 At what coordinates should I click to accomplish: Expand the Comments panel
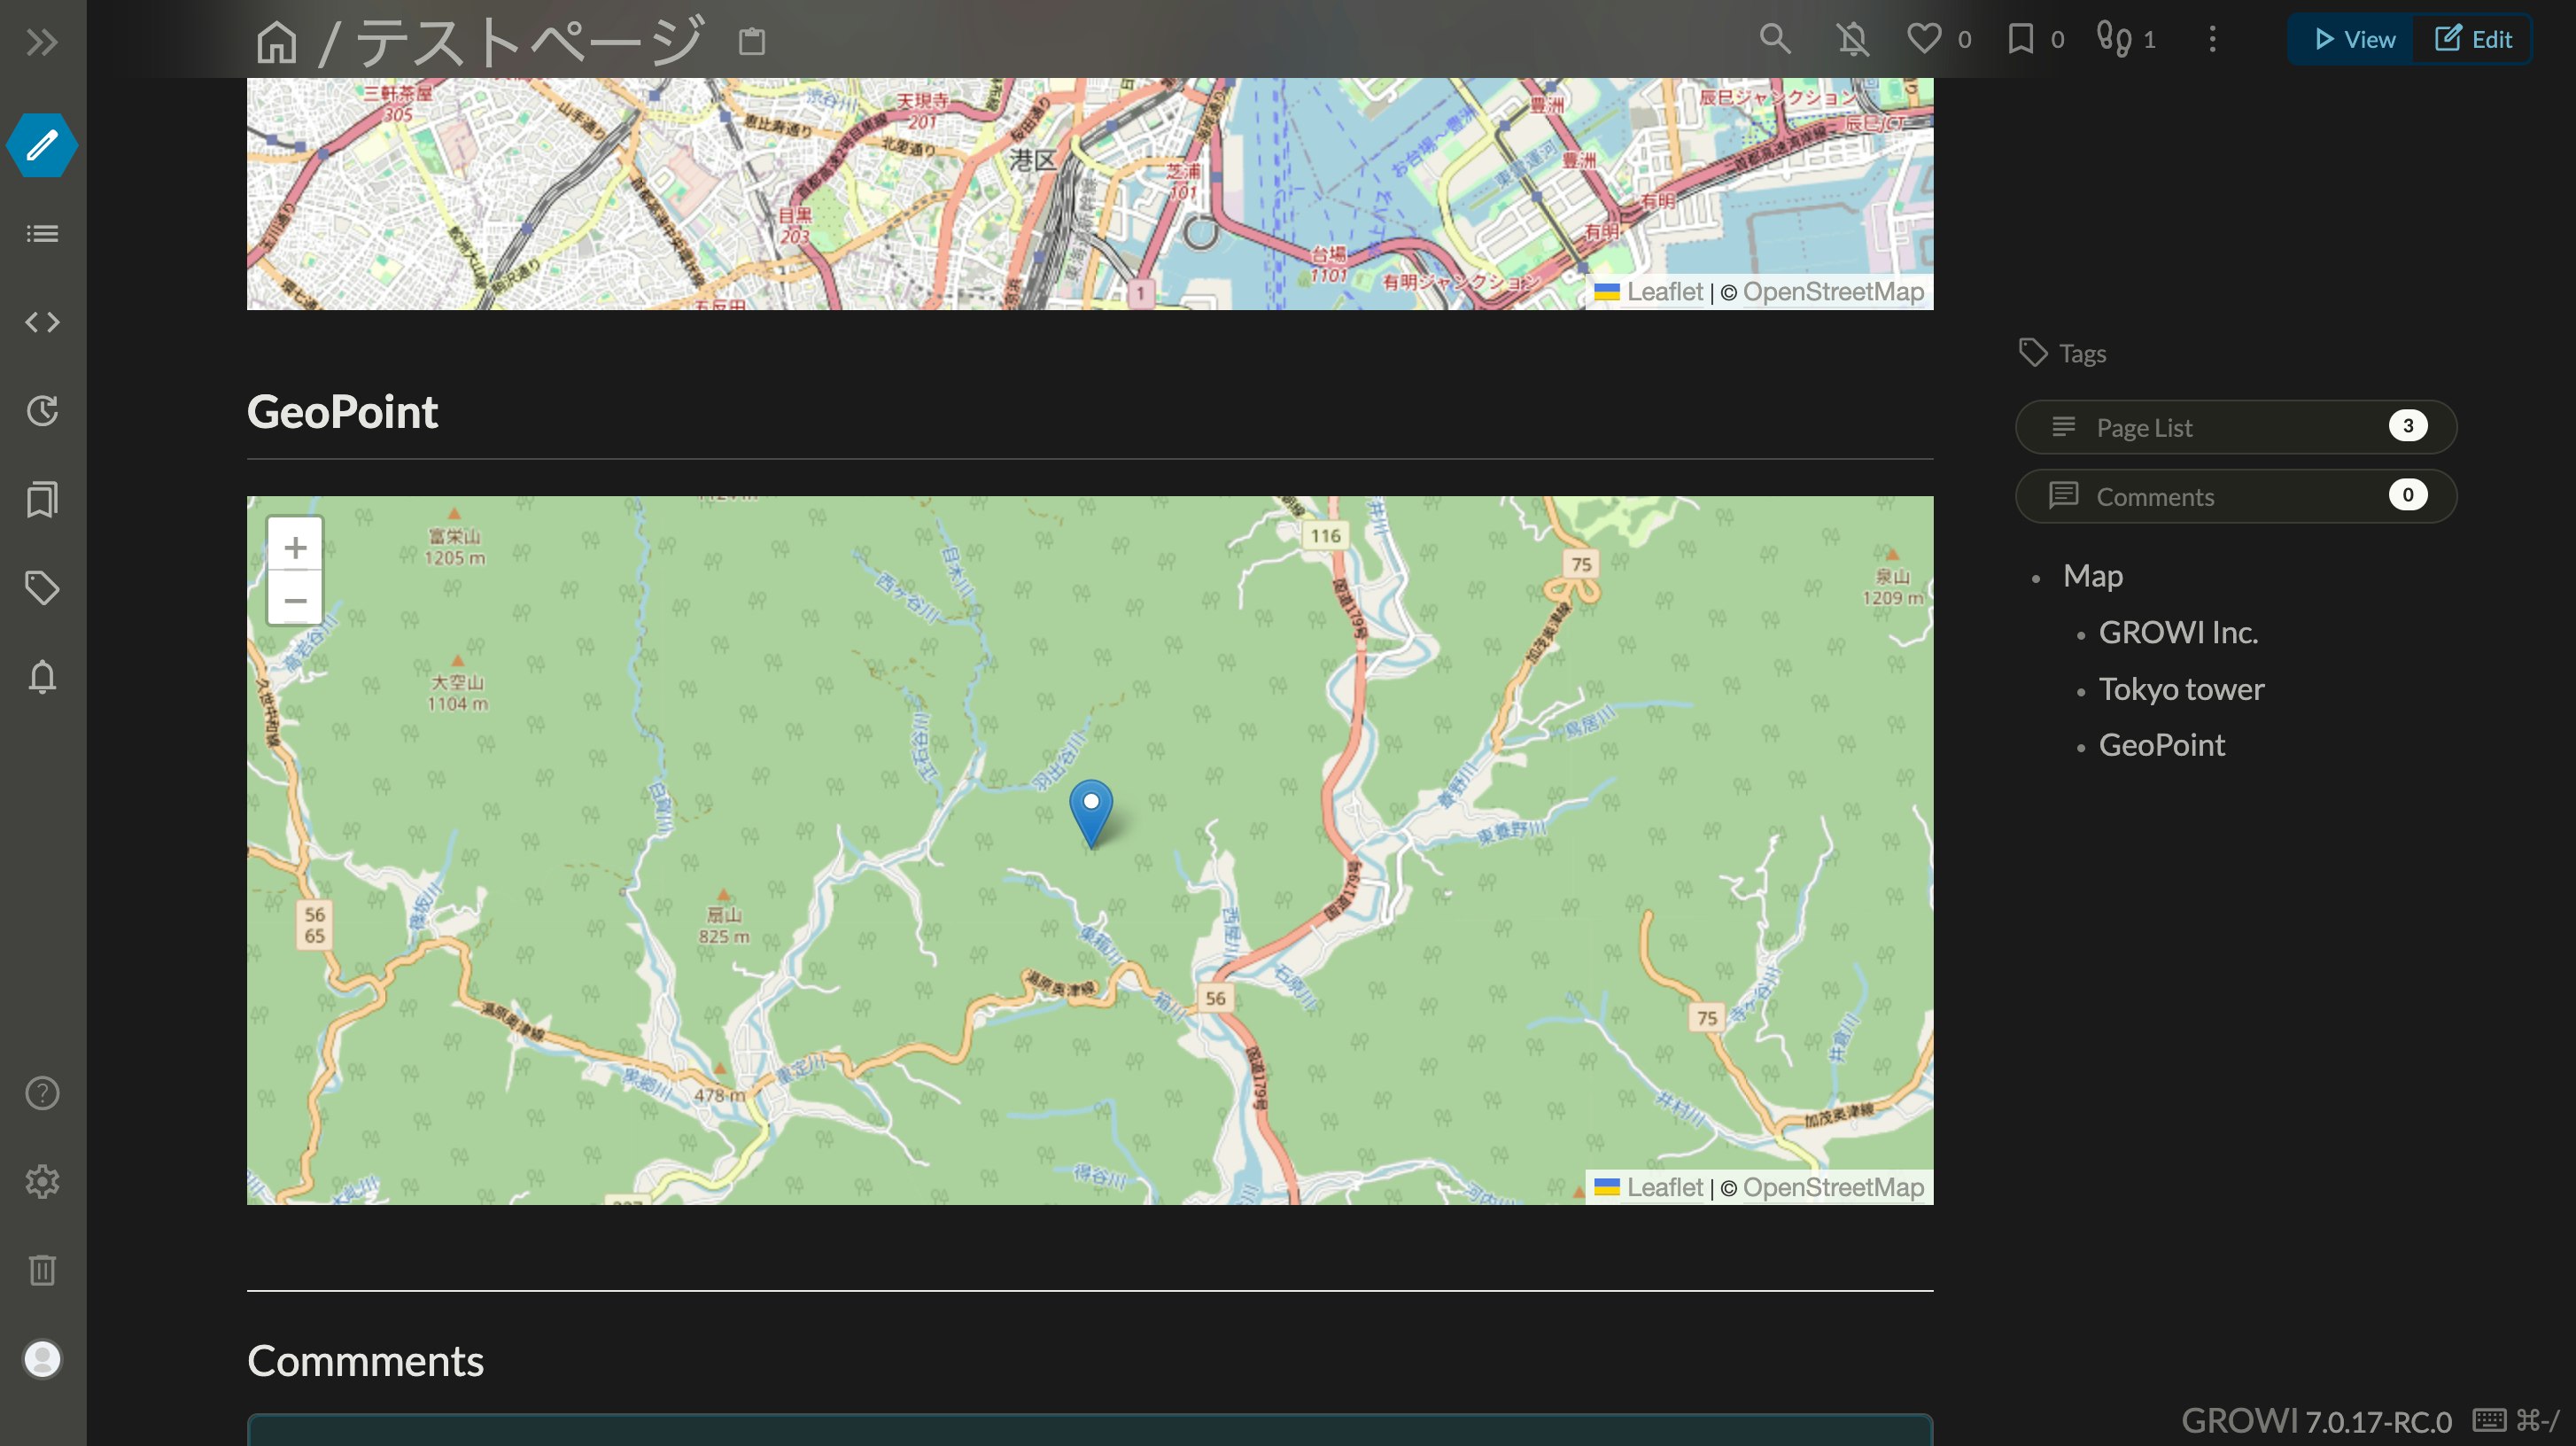click(2235, 496)
